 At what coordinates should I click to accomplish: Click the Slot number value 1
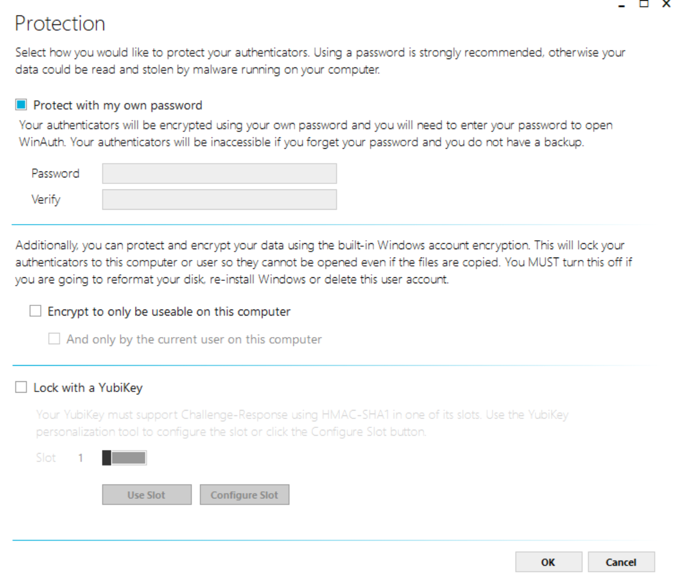pyautogui.click(x=81, y=458)
